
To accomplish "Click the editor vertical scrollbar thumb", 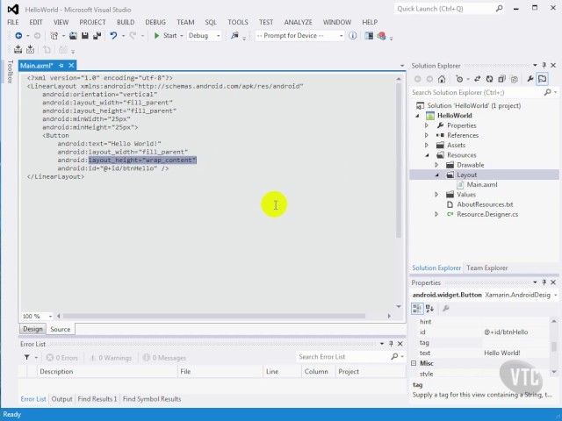I will pyautogui.click(x=399, y=161).
